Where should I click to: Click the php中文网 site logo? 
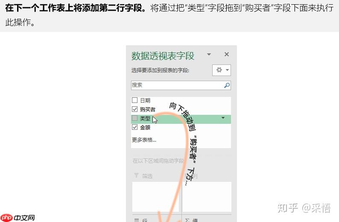pyautogui.click(x=18, y=217)
